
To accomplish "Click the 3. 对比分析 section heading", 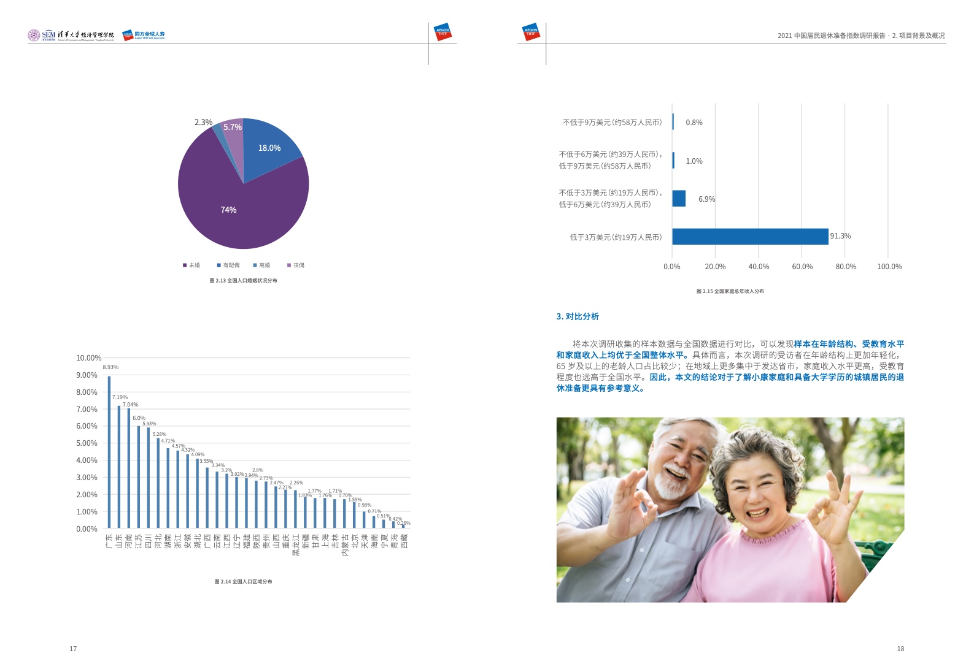I will [578, 316].
